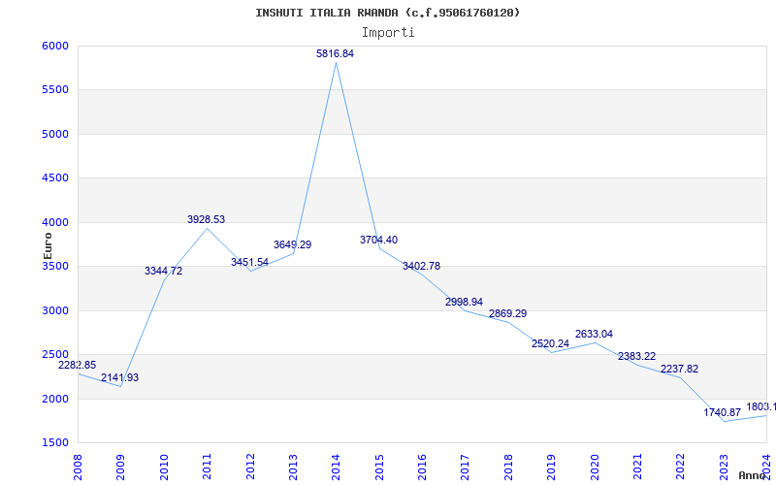Click the Anno horizontal axis title
This screenshot has width=776, height=485.
coord(753,475)
